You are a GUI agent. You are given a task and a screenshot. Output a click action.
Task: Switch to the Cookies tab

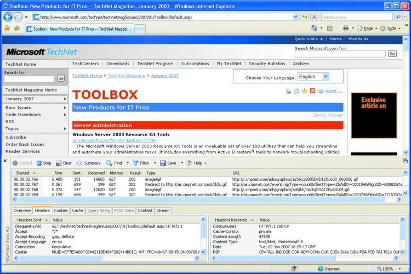61,210
